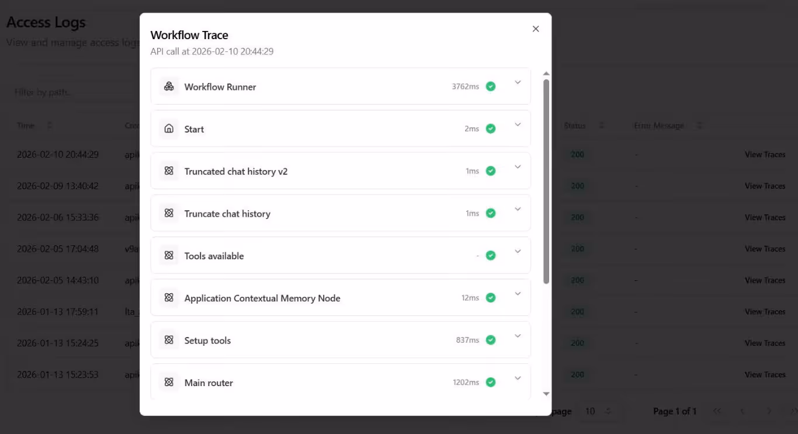The height and width of the screenshot is (434, 798).
Task: Click scrollbar down arrow in trace list
Action: coord(546,394)
